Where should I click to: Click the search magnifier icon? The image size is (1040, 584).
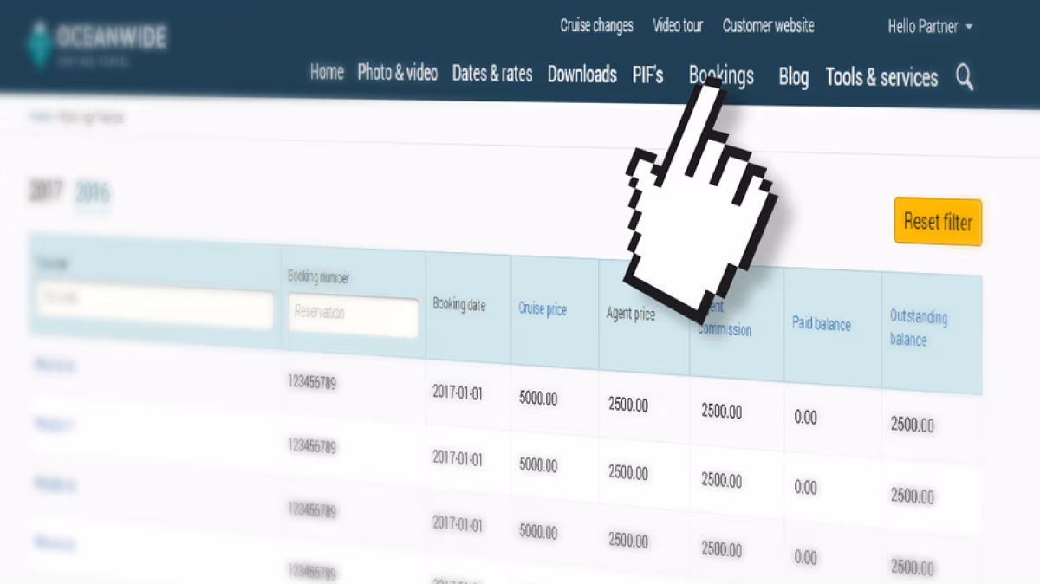point(964,78)
